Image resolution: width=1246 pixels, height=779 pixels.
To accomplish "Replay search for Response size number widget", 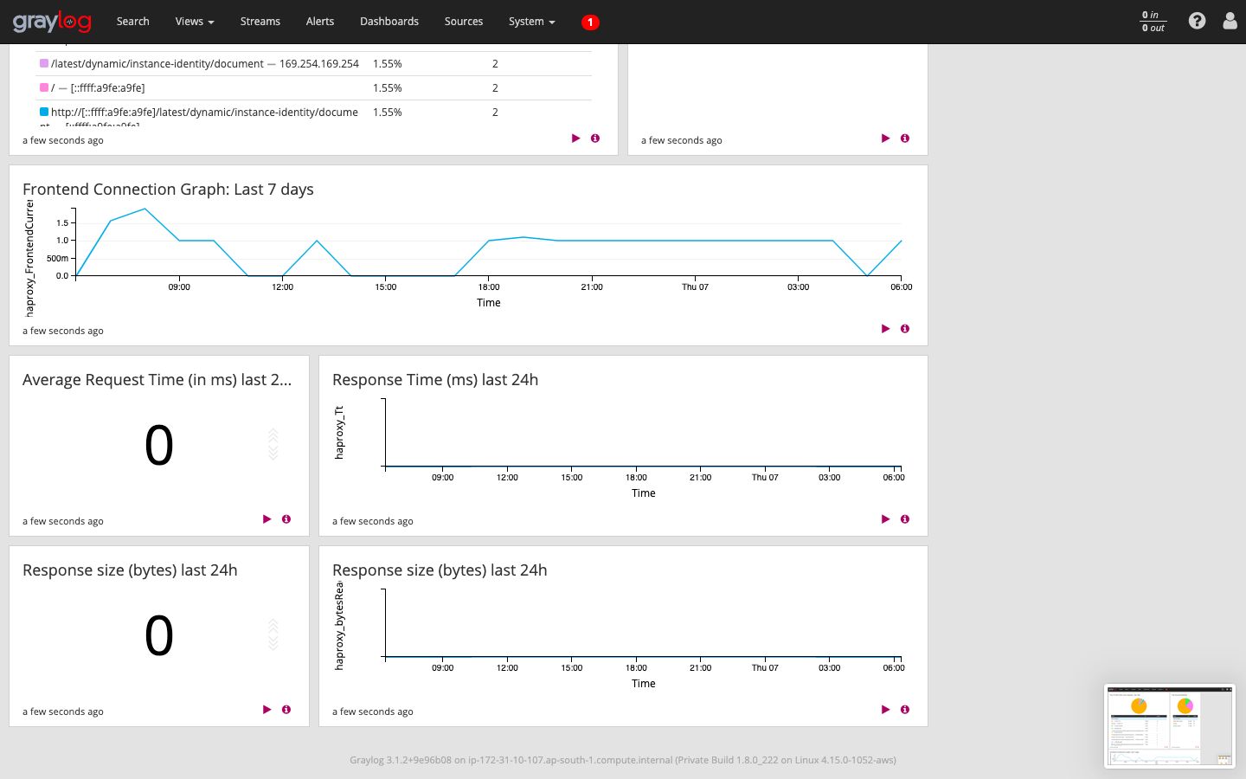I will (267, 710).
